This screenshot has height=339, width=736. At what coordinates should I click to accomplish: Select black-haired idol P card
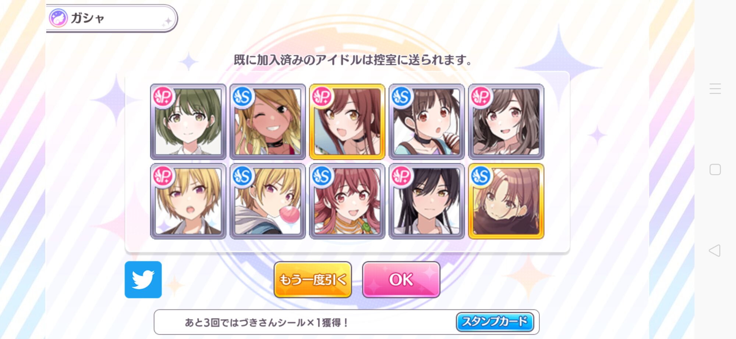pyautogui.click(x=427, y=201)
